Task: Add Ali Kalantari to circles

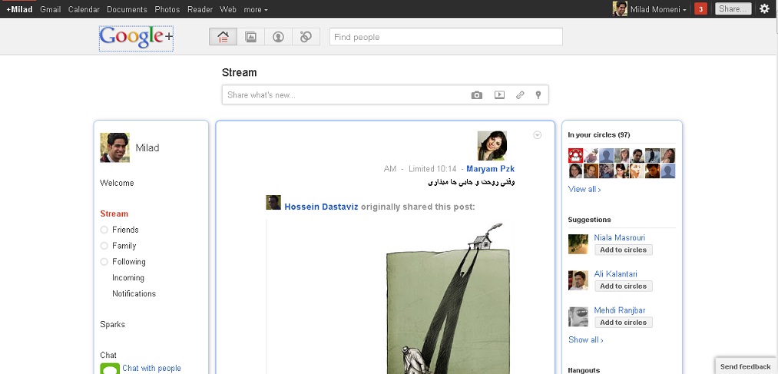Action: (x=623, y=286)
